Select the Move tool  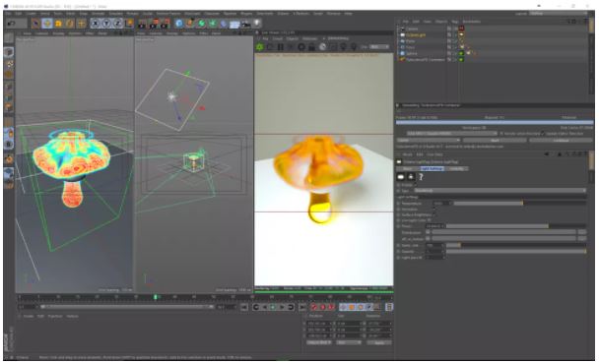point(47,24)
